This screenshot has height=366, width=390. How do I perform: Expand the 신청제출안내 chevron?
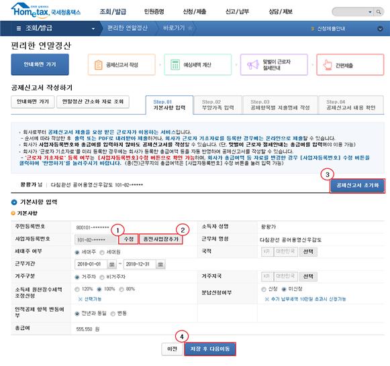[380, 29]
